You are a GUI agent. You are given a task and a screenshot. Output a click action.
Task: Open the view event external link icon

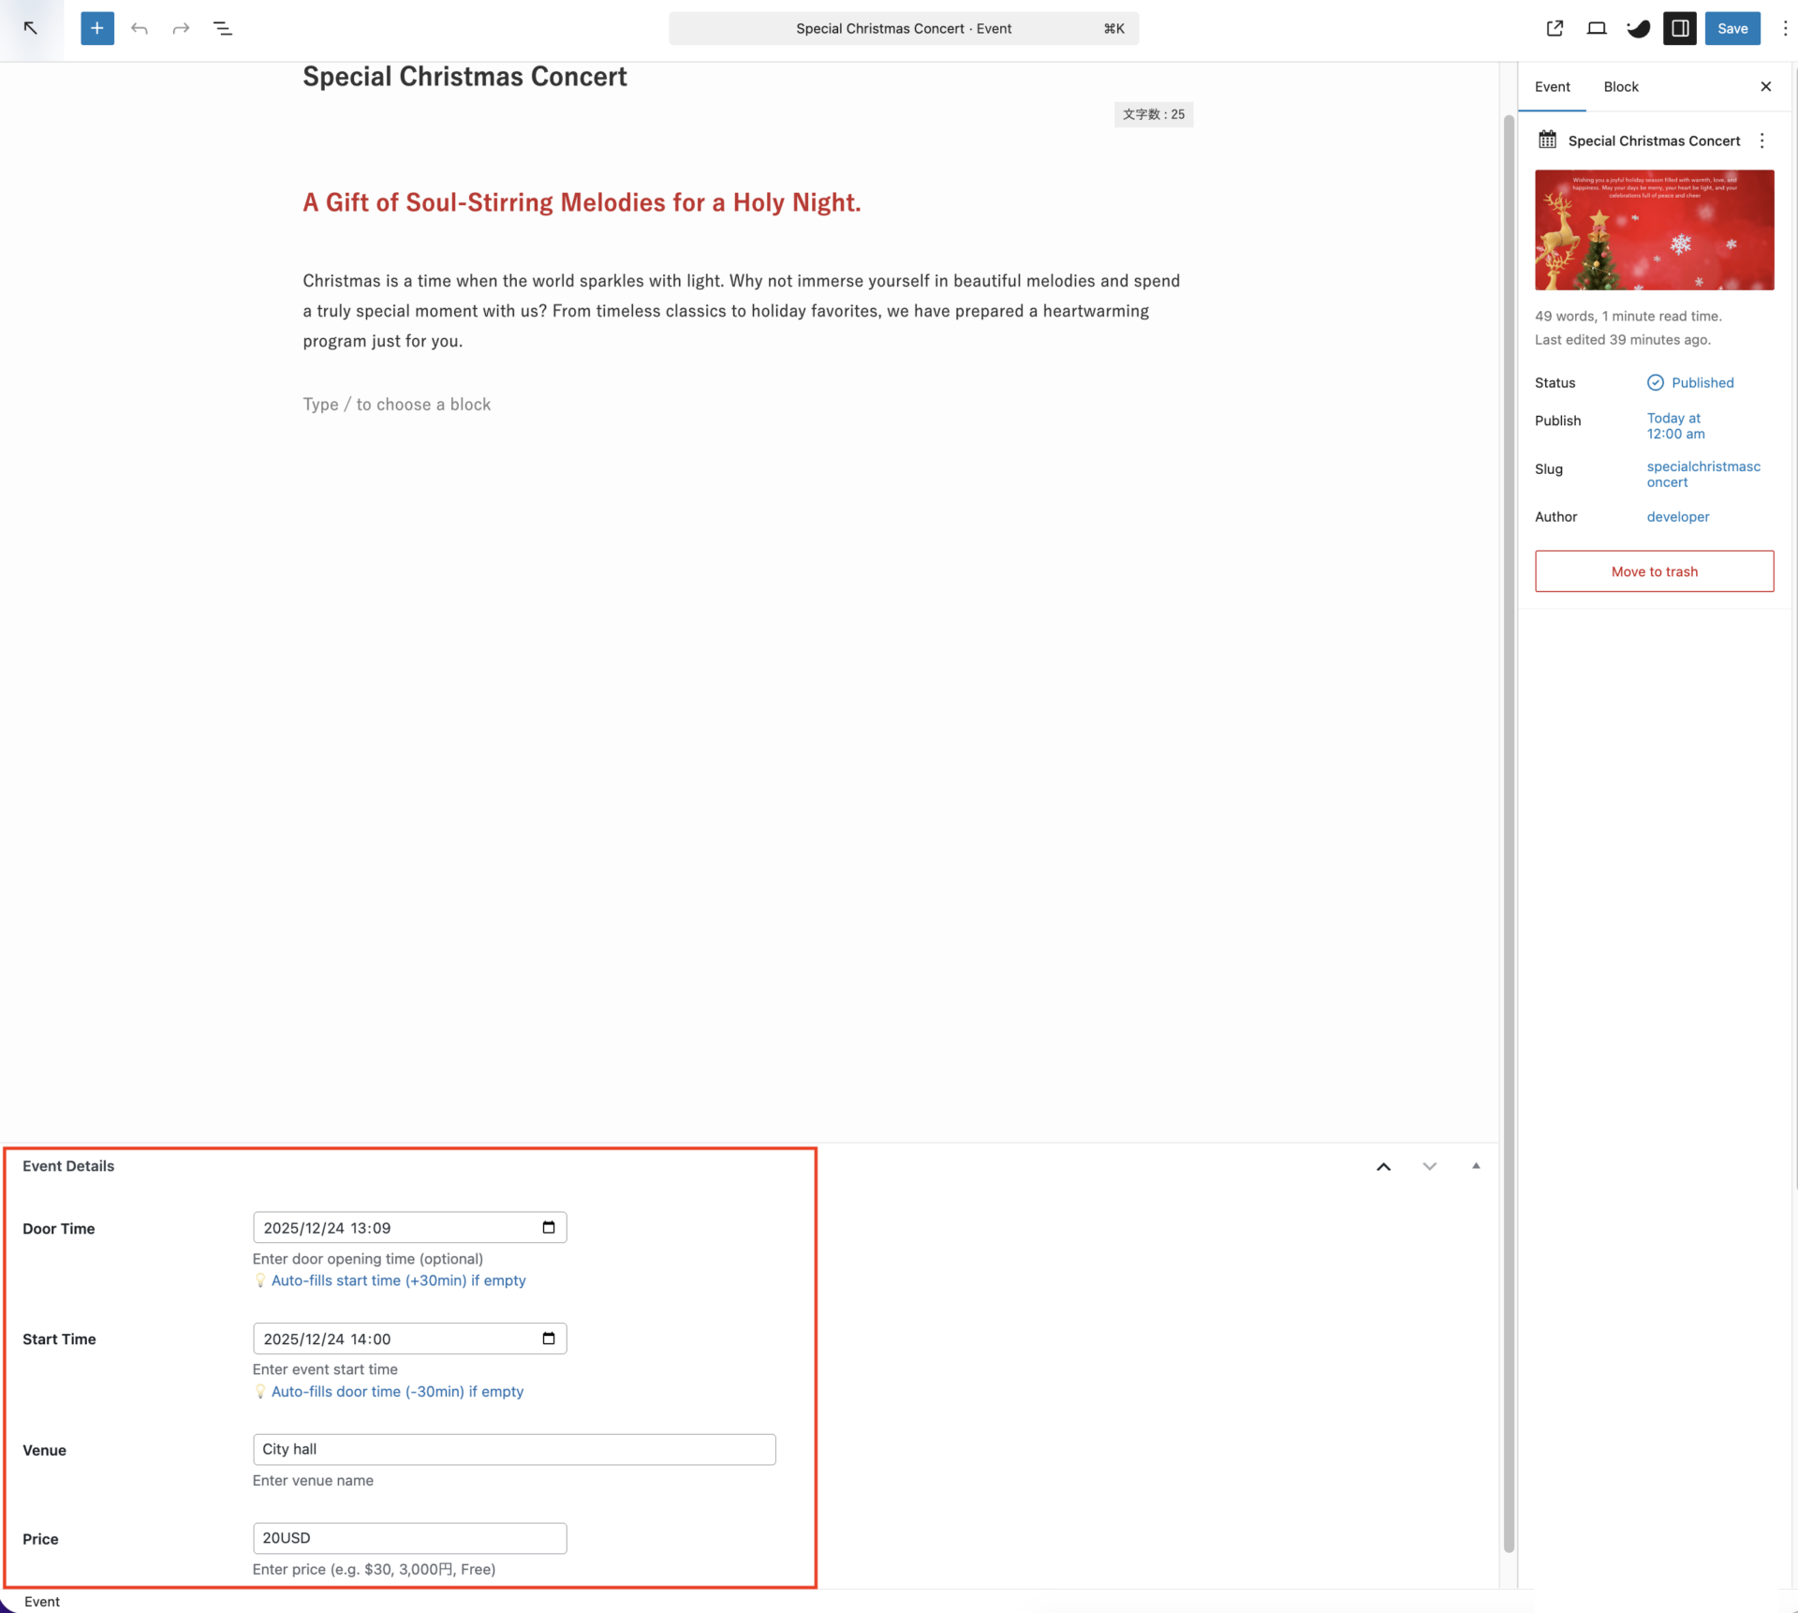(1555, 28)
